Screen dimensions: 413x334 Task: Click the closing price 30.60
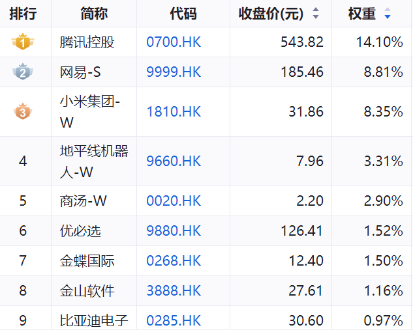point(306,320)
